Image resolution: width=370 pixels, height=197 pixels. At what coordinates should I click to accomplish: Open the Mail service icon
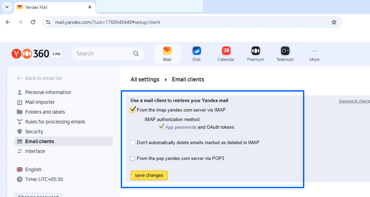(167, 54)
